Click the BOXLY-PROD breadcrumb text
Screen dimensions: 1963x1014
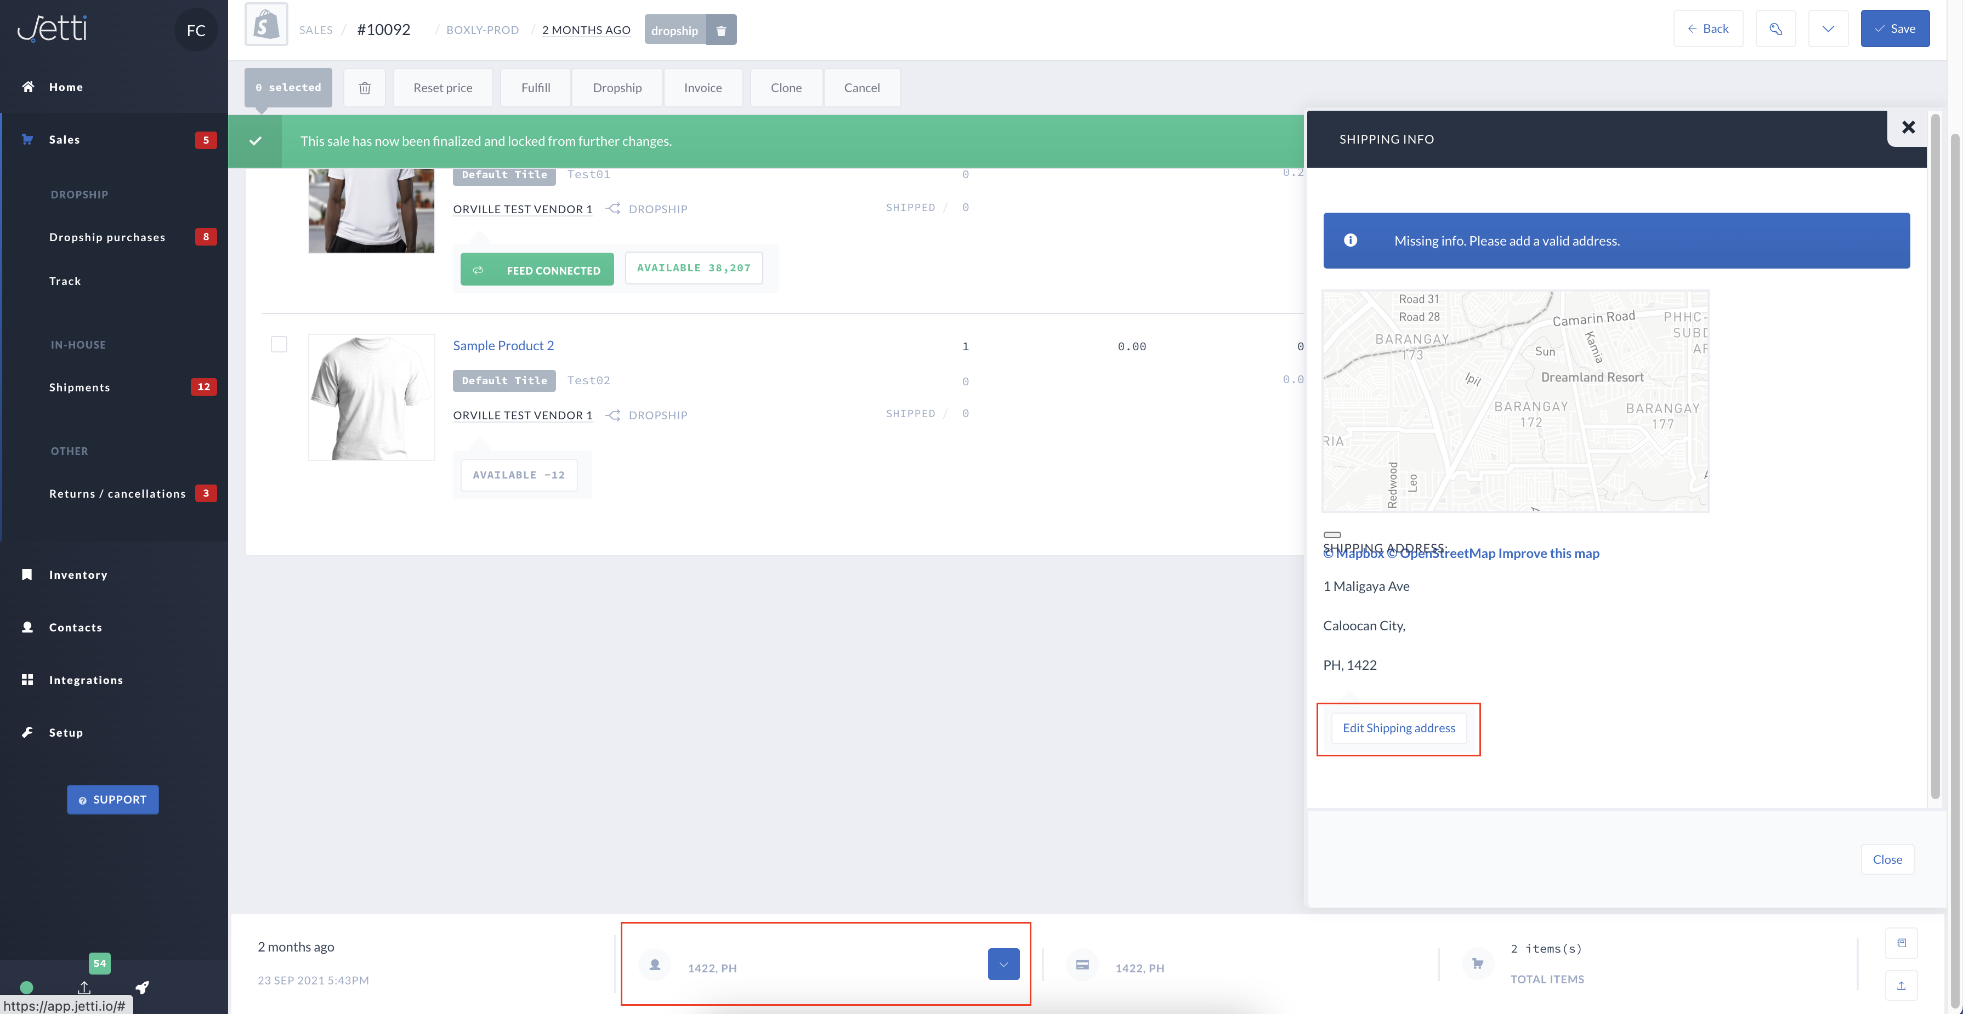tap(481, 30)
